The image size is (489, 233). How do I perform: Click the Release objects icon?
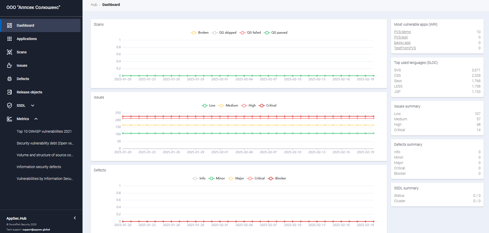[9, 92]
